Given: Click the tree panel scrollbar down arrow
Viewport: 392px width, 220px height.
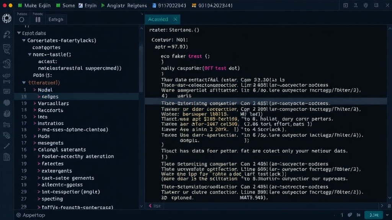Looking at the screenshot, I should click(142, 207).
